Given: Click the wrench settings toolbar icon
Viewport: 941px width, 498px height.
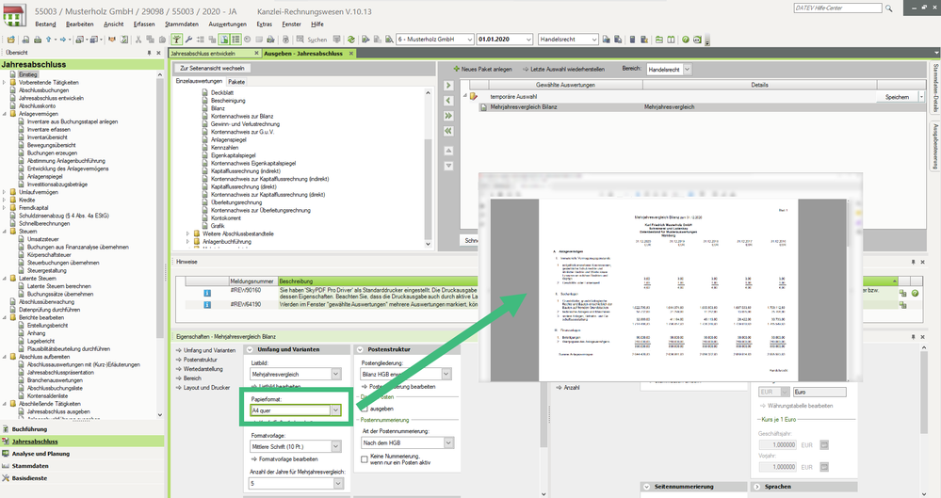Looking at the screenshot, I should tap(188, 40).
